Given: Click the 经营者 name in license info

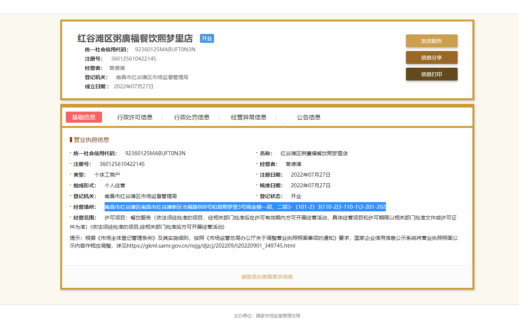Looking at the screenshot, I should 294,164.
